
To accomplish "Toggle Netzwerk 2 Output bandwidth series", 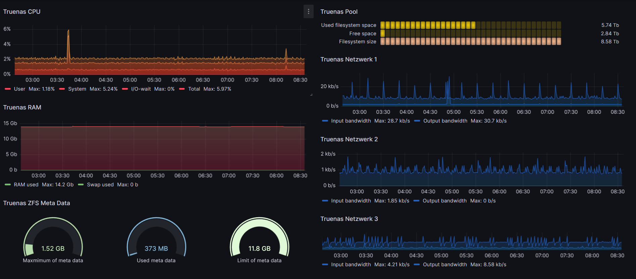I will [x=445, y=201].
